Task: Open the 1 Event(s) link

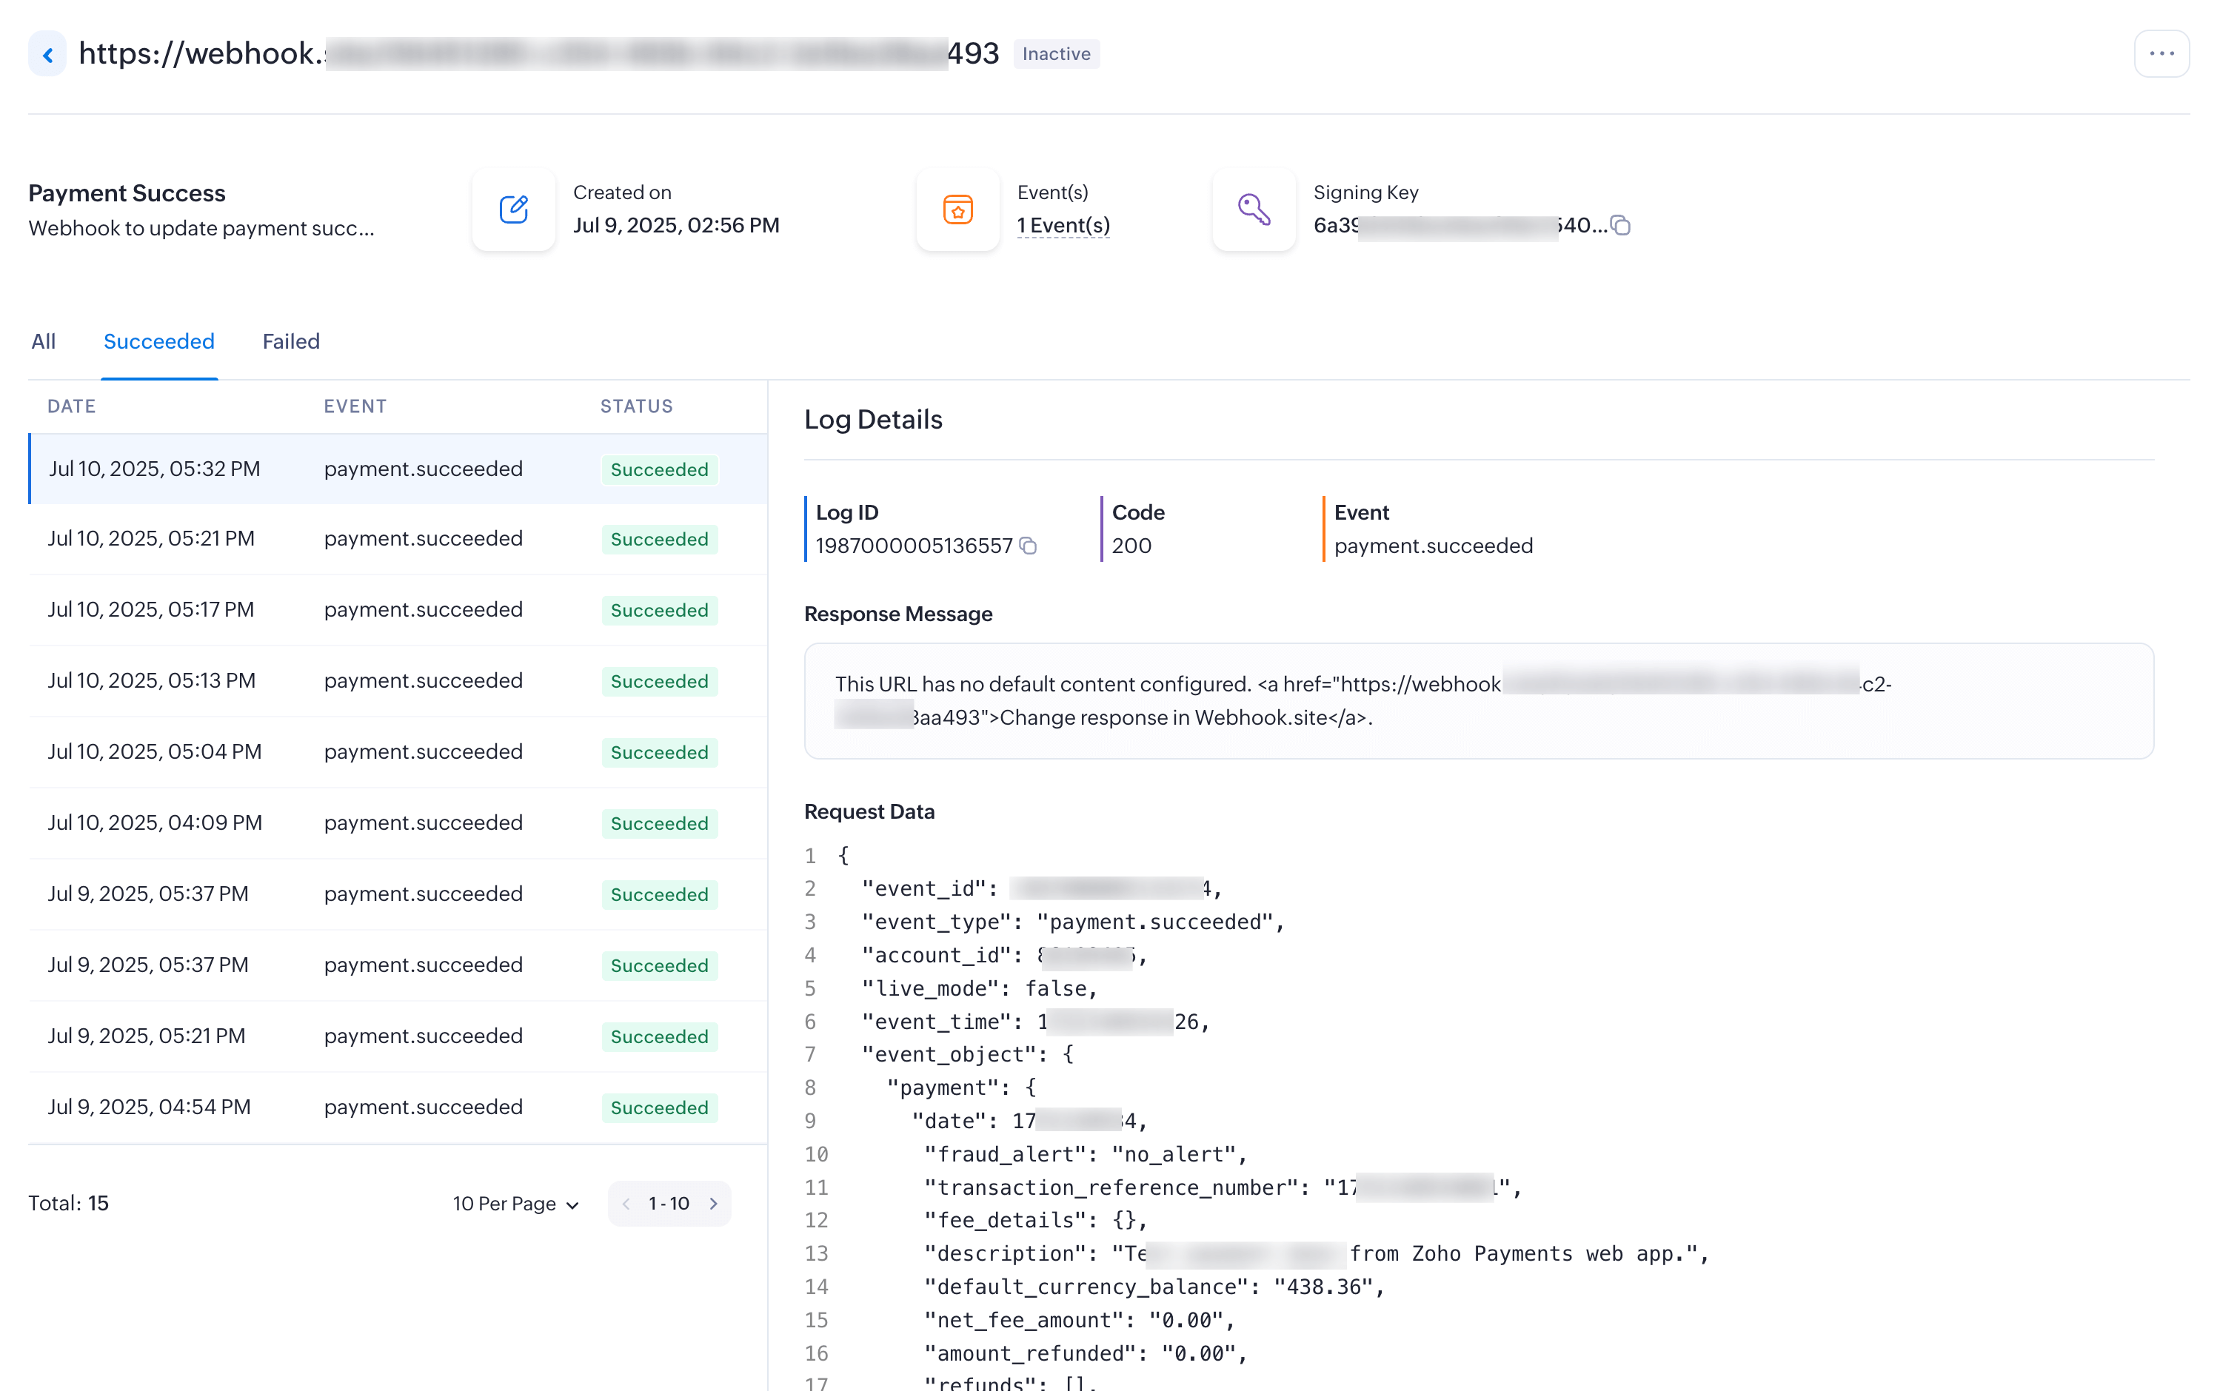Action: pos(1063,227)
